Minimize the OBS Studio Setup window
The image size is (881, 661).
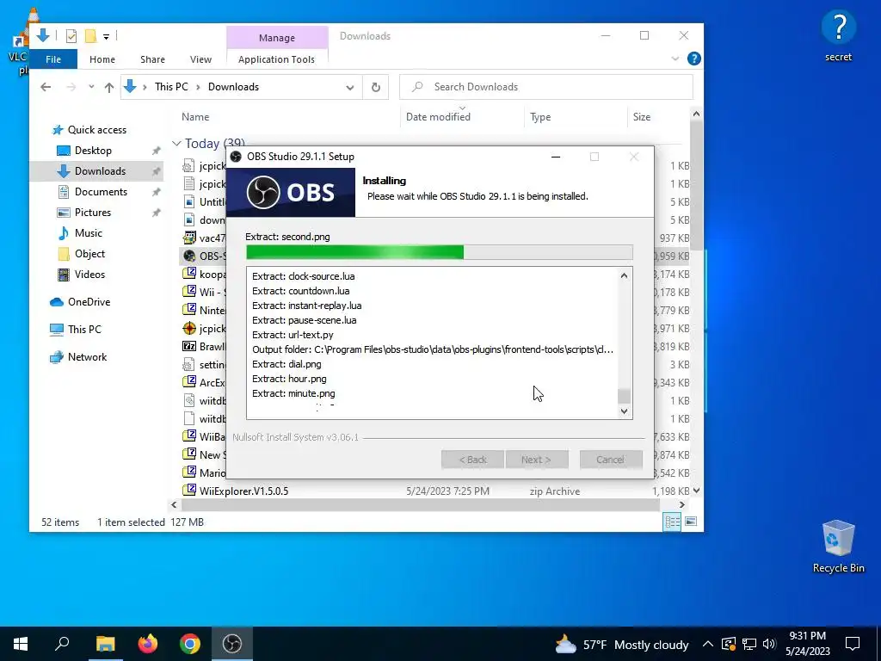coord(556,157)
